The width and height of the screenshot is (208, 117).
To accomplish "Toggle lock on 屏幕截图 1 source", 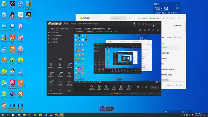I will (51, 36).
